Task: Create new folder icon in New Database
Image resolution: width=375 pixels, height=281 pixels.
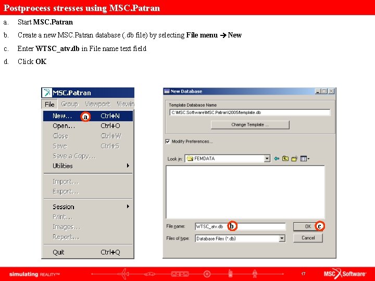Action: click(x=294, y=158)
